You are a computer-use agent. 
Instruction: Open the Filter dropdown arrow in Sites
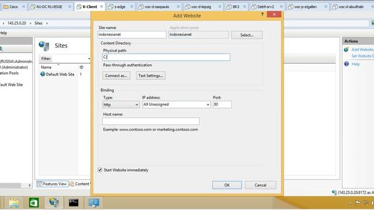tap(89, 59)
